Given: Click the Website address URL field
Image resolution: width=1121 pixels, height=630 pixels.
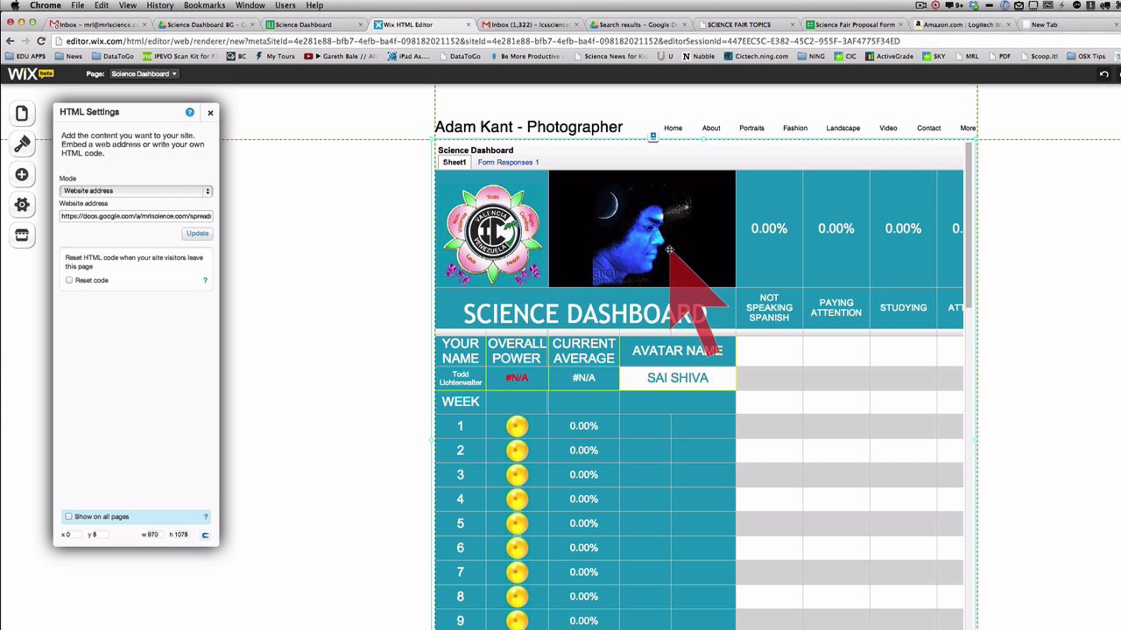Looking at the screenshot, I should click(136, 216).
